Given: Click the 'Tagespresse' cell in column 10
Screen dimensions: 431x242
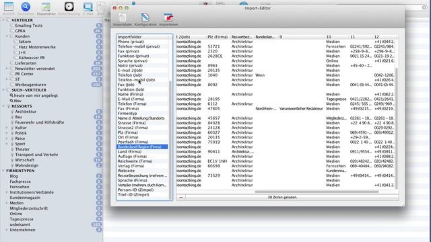Looking at the screenshot, I should click(x=336, y=99).
